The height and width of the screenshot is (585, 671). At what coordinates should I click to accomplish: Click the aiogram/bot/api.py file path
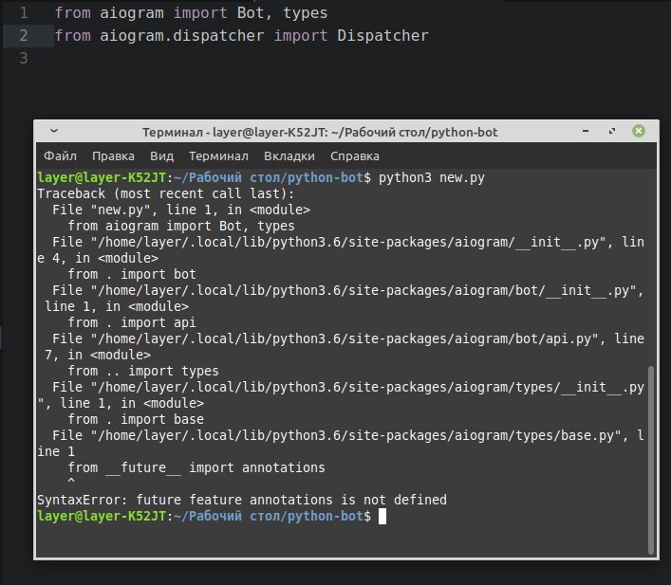pyautogui.click(x=345, y=338)
